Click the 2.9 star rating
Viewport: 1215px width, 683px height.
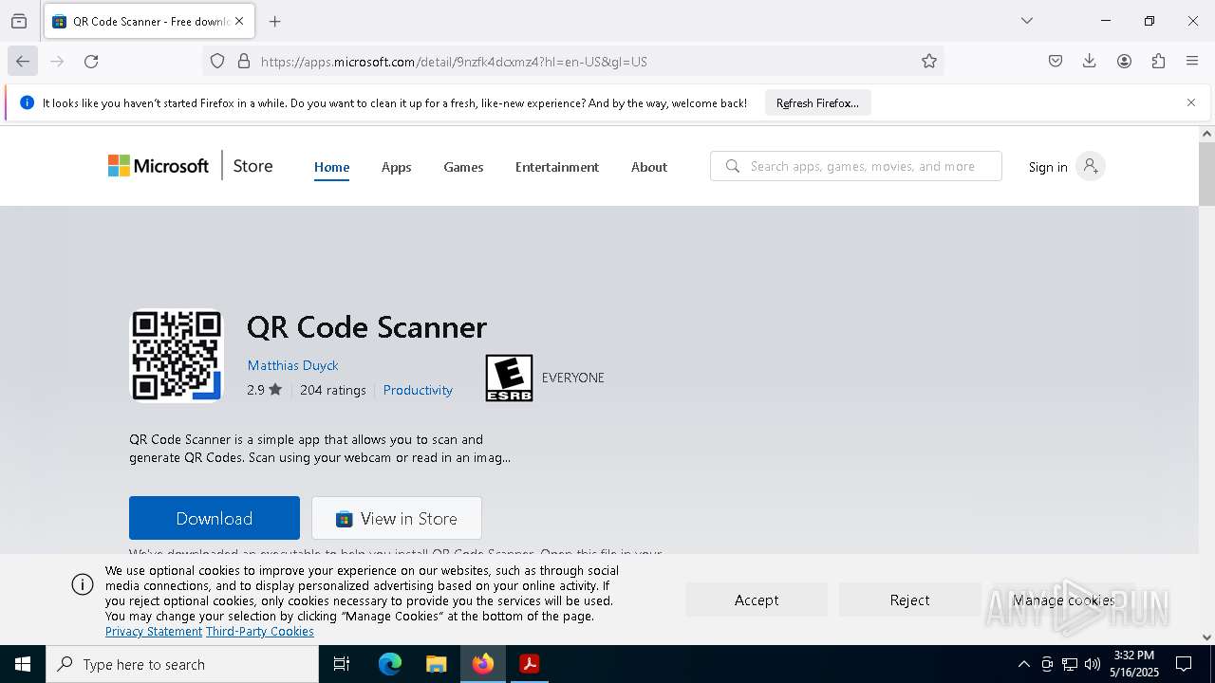pos(264,390)
